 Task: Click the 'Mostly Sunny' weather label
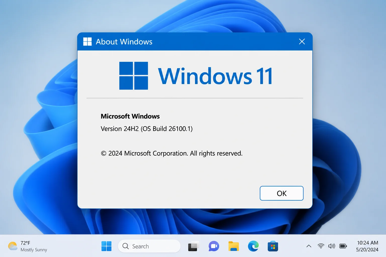[34, 250]
